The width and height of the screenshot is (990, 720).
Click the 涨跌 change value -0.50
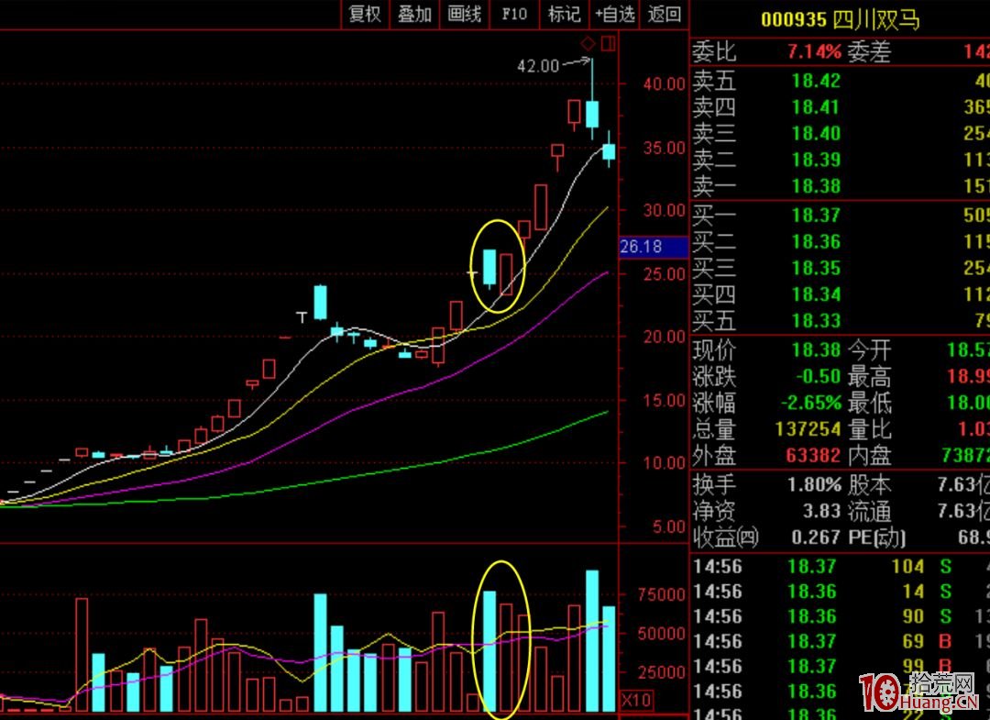(x=818, y=376)
